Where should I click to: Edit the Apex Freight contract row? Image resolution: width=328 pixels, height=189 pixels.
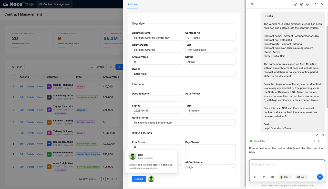[x=22, y=167]
